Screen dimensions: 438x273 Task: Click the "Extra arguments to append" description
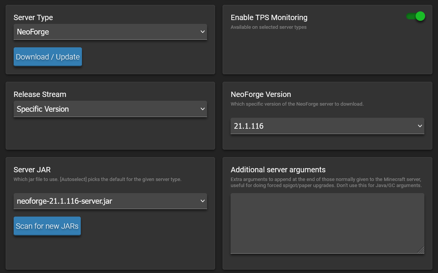(326, 183)
